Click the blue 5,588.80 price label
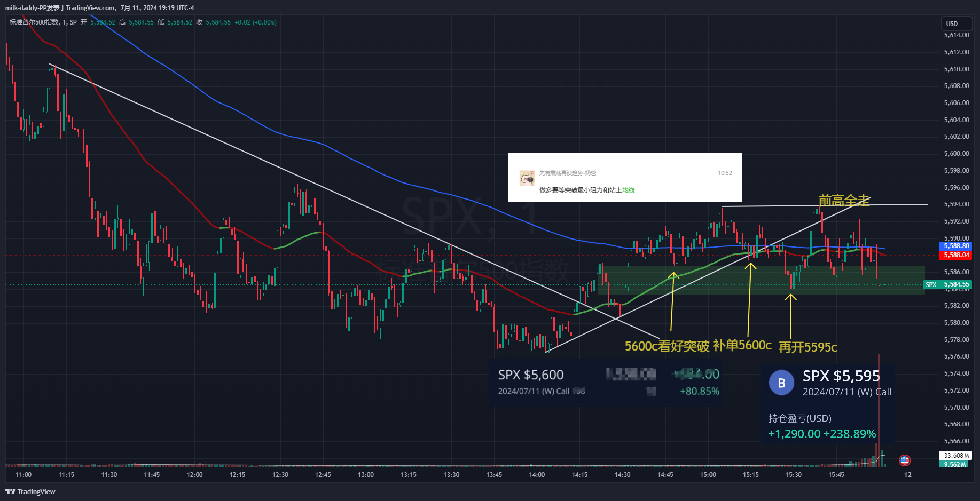Viewport: 980px width, 501px height. coord(956,246)
